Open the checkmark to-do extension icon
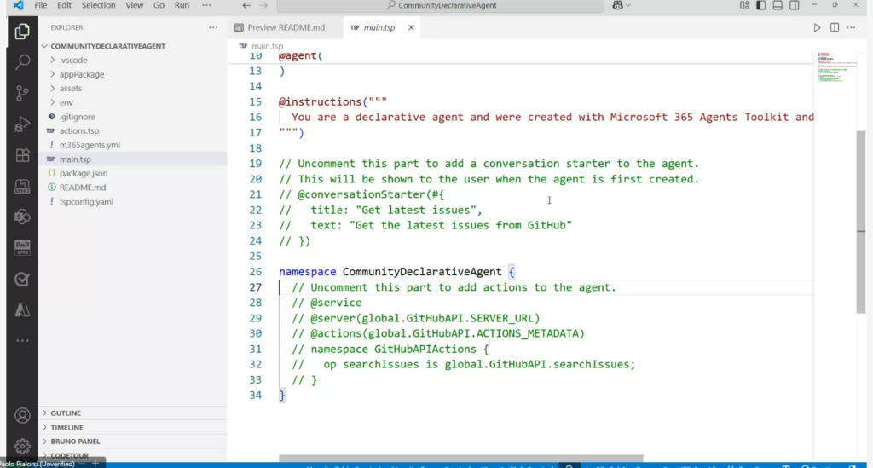 point(22,279)
